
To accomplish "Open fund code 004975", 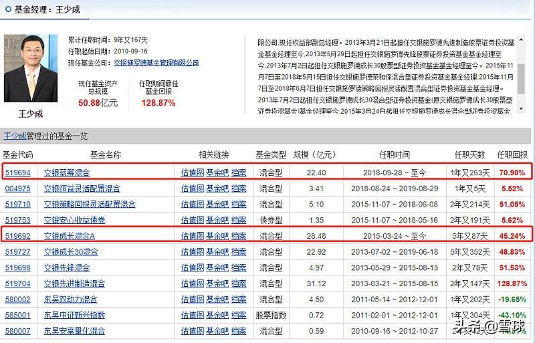I will tap(18, 189).
